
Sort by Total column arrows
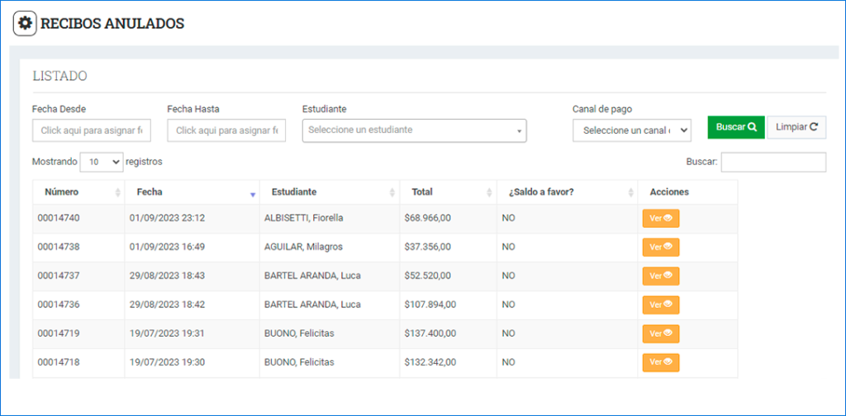point(489,192)
